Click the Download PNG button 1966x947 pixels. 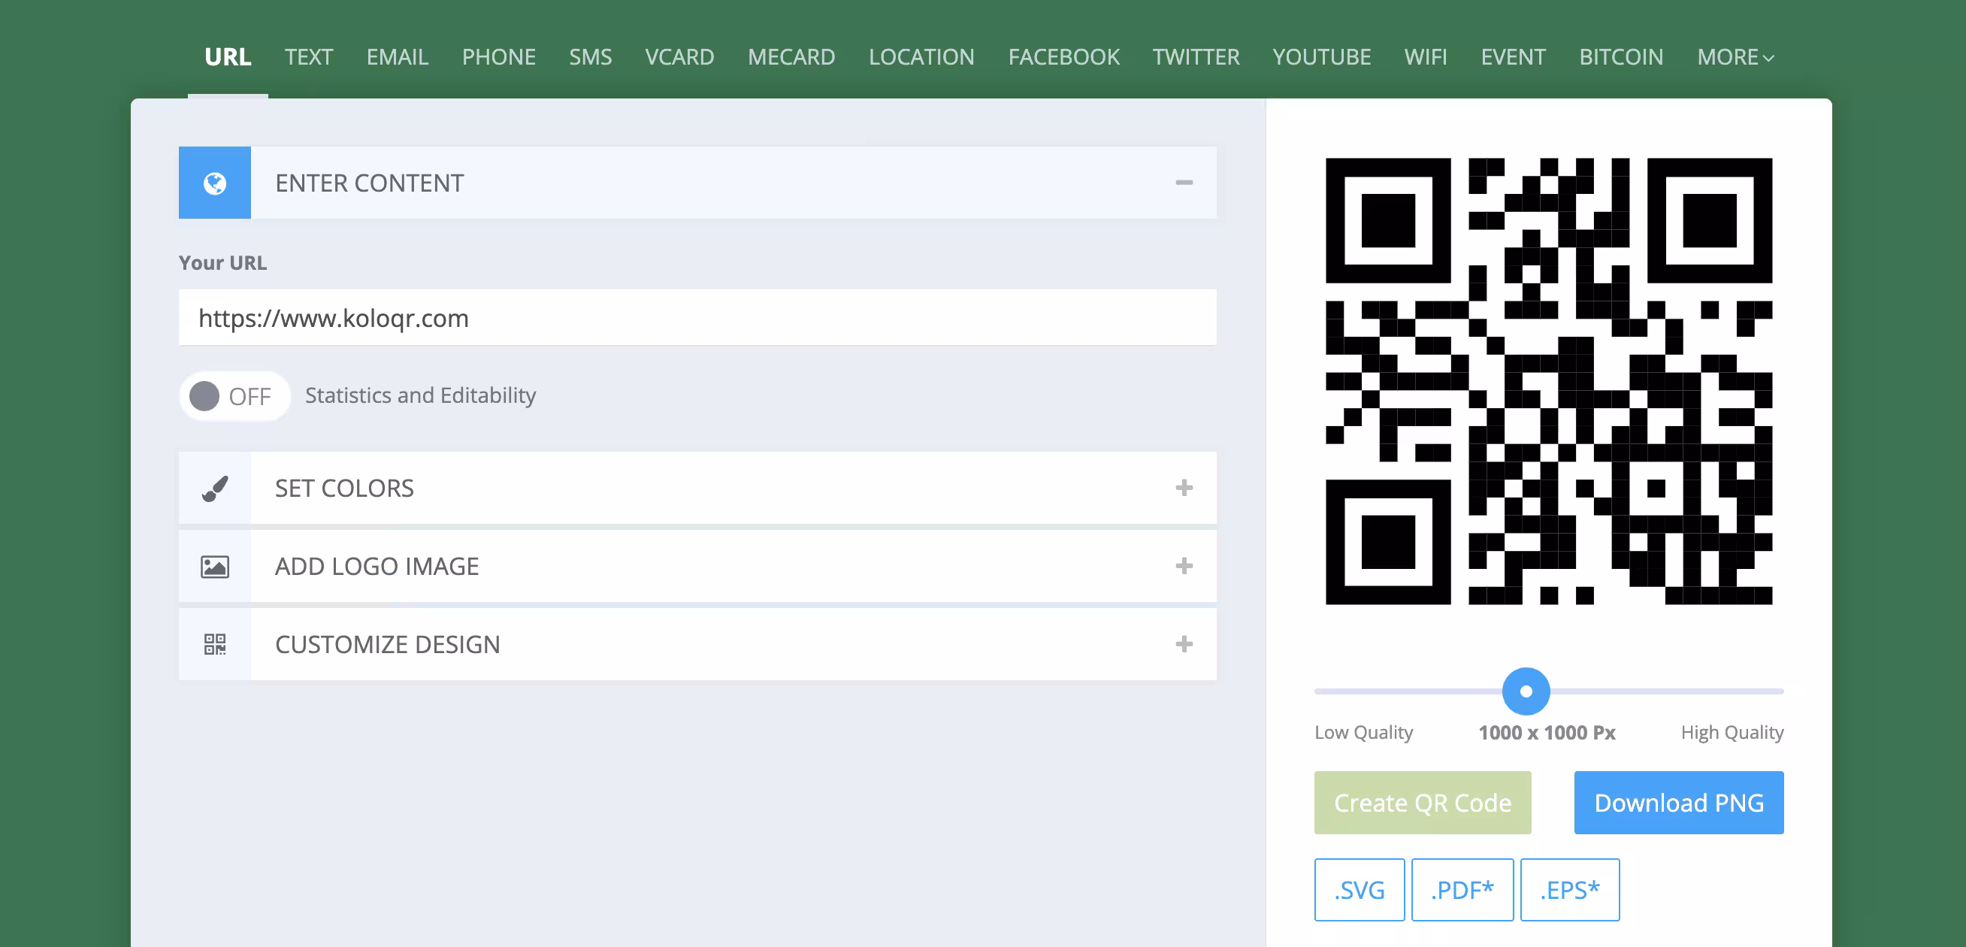click(1678, 803)
